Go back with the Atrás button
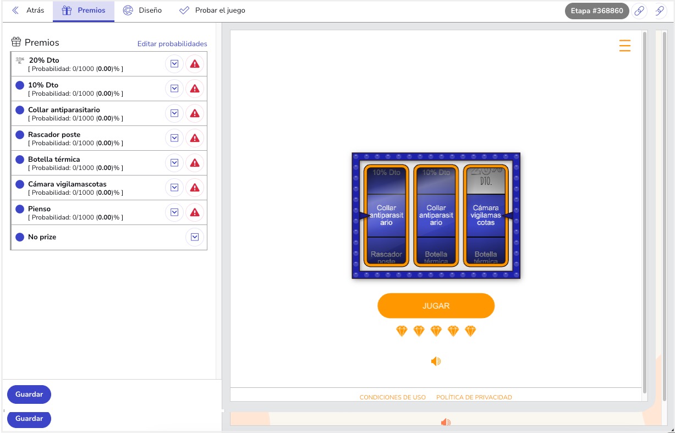This screenshot has height=433, width=675. coord(28,10)
